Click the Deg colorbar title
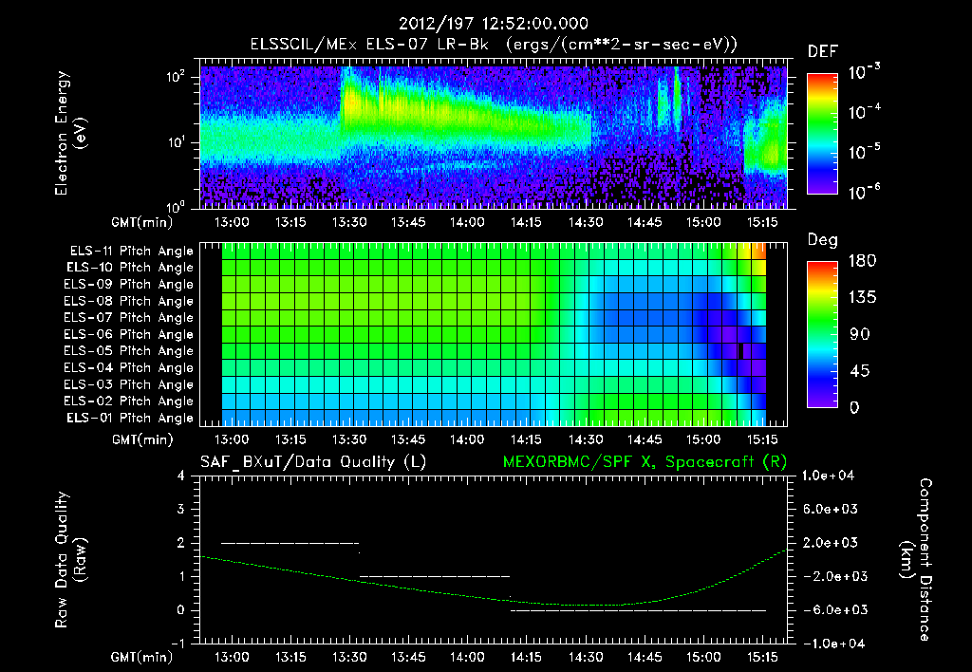This screenshot has width=972, height=672. pos(823,239)
